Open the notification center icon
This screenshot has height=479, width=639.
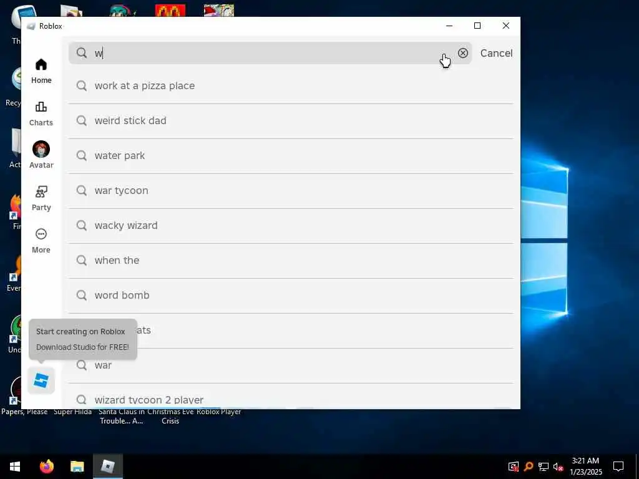[618, 467]
